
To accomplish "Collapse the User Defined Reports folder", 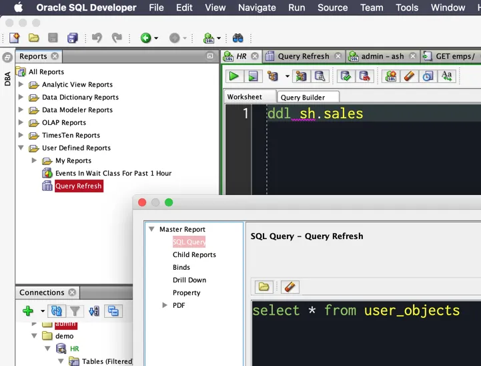I will point(21,148).
